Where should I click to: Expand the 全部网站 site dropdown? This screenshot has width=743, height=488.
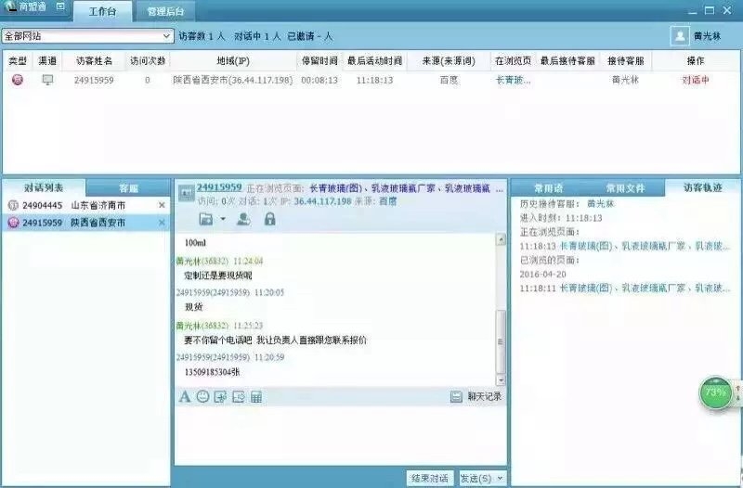pyautogui.click(x=167, y=36)
